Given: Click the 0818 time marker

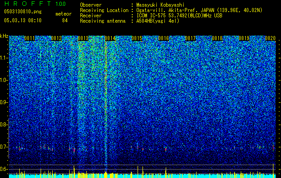Looking at the screenshot, I should pyautogui.click(x=217, y=38).
